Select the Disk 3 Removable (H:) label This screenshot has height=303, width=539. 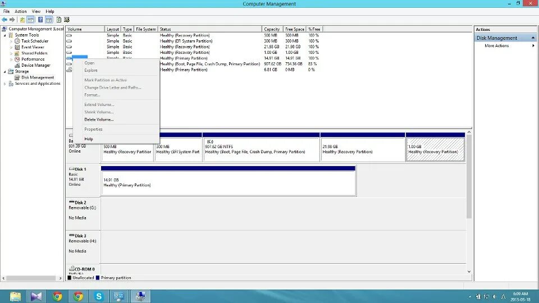click(83, 247)
